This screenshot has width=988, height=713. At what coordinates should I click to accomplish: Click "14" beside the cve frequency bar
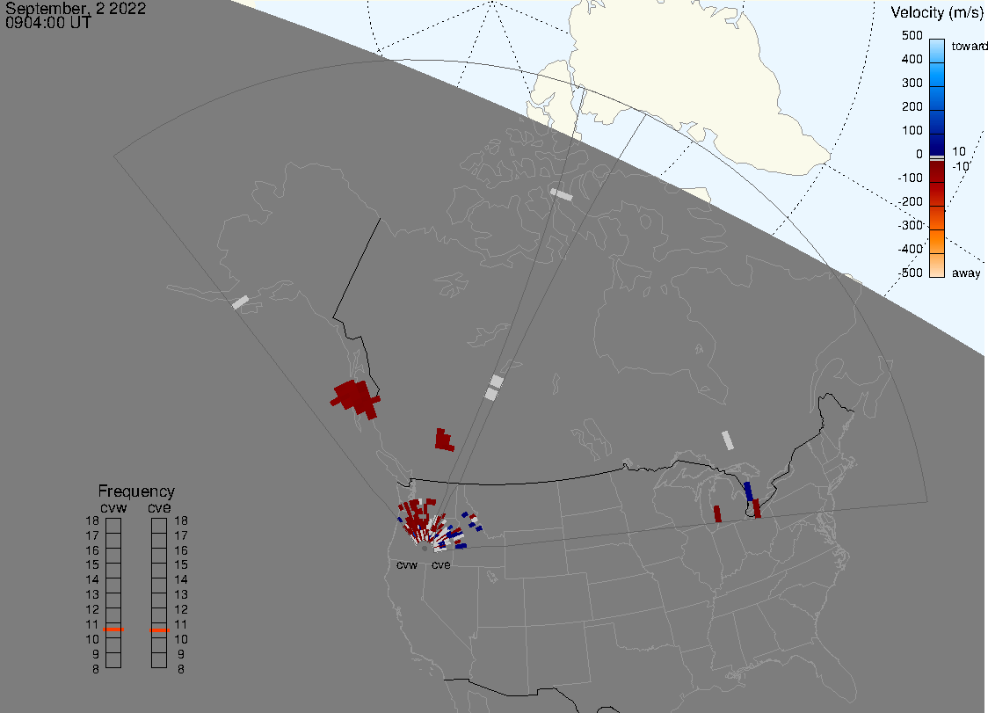[x=181, y=580]
